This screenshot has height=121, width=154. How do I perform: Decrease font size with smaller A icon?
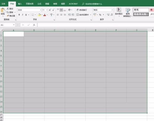[53, 10]
